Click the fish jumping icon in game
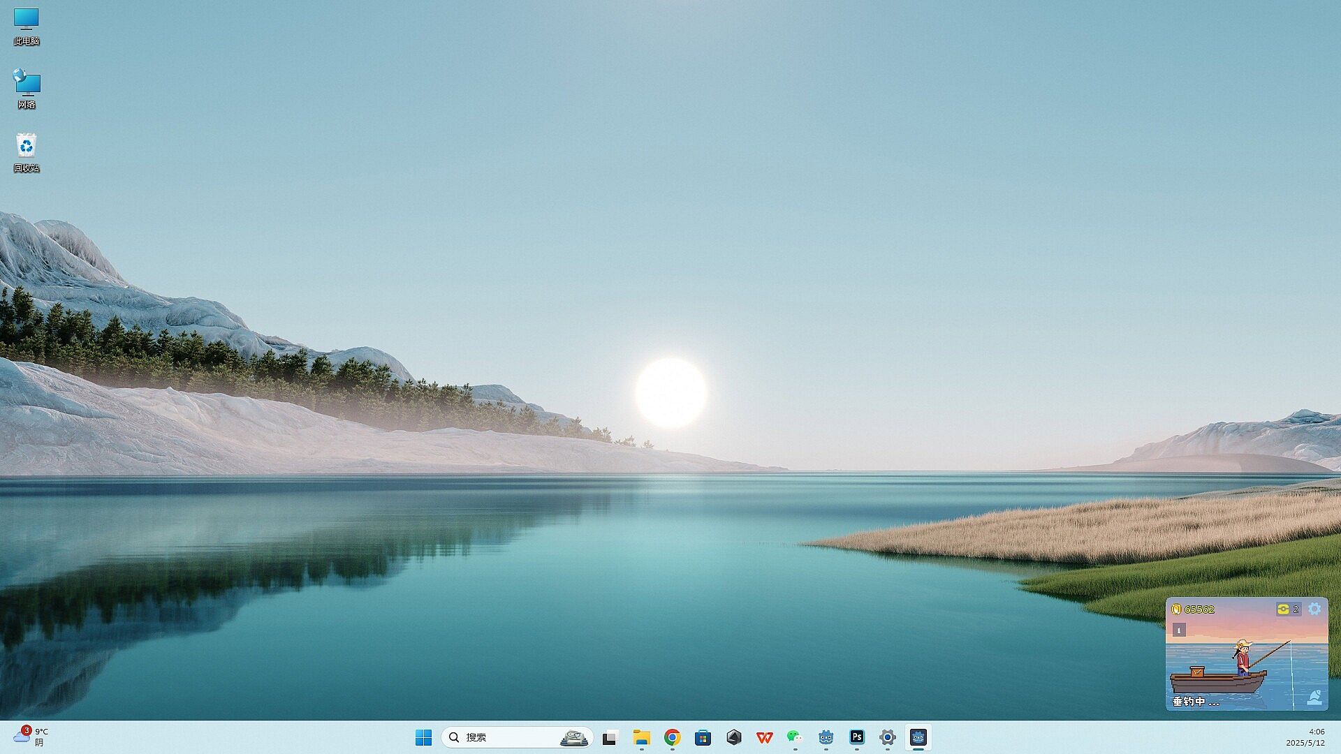This screenshot has width=1341, height=754. (1314, 697)
